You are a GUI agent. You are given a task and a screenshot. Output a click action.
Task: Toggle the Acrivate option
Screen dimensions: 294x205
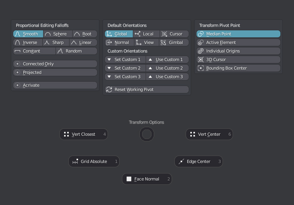click(x=55, y=85)
